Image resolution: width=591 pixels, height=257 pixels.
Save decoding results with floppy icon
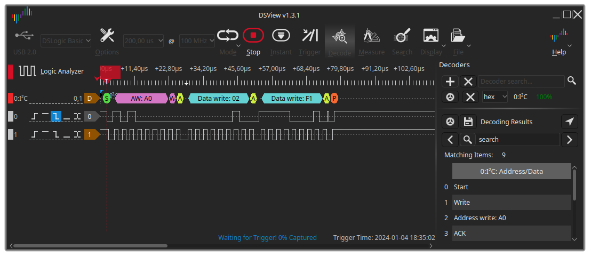click(468, 122)
